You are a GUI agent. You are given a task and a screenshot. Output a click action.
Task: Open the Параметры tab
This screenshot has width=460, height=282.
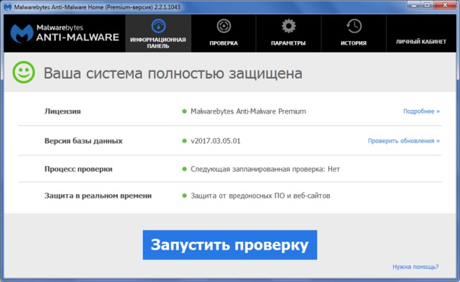(288, 34)
